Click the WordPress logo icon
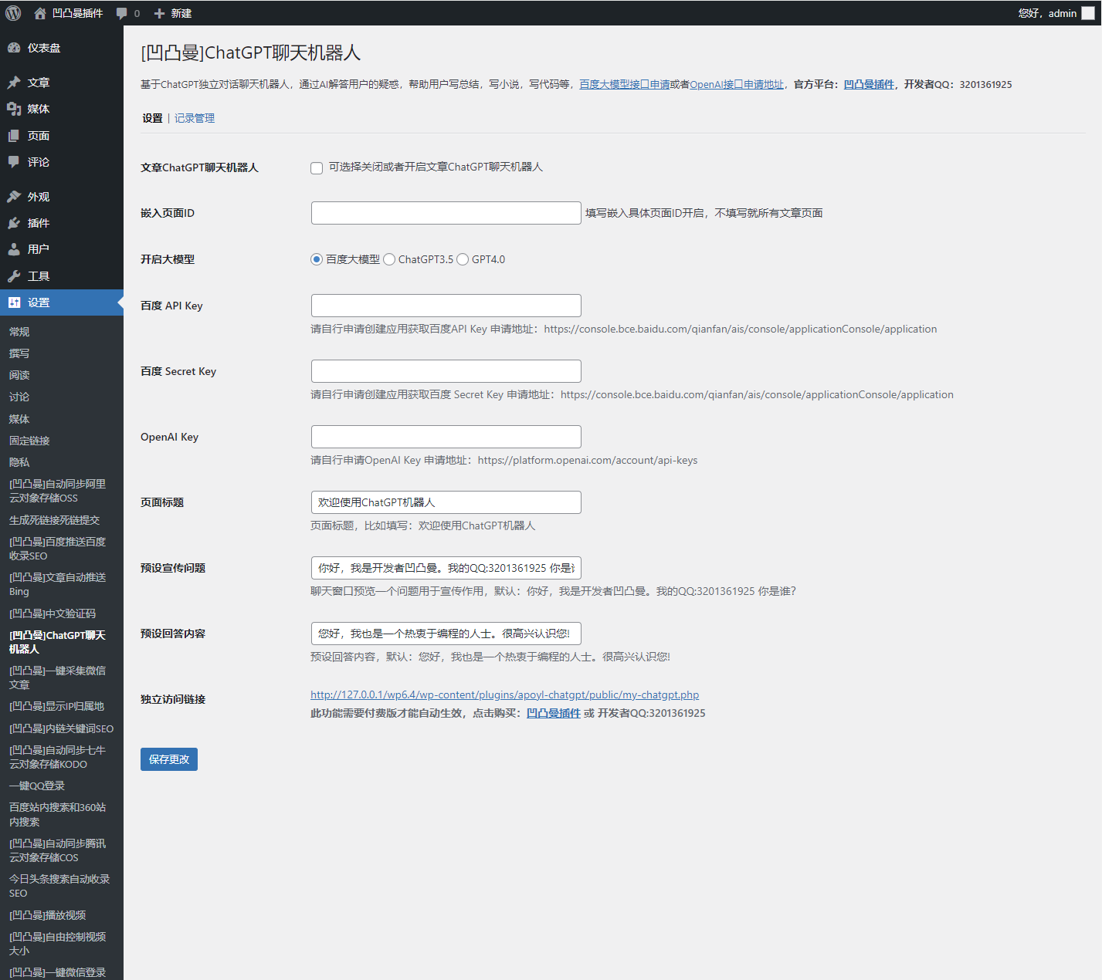 click(13, 13)
